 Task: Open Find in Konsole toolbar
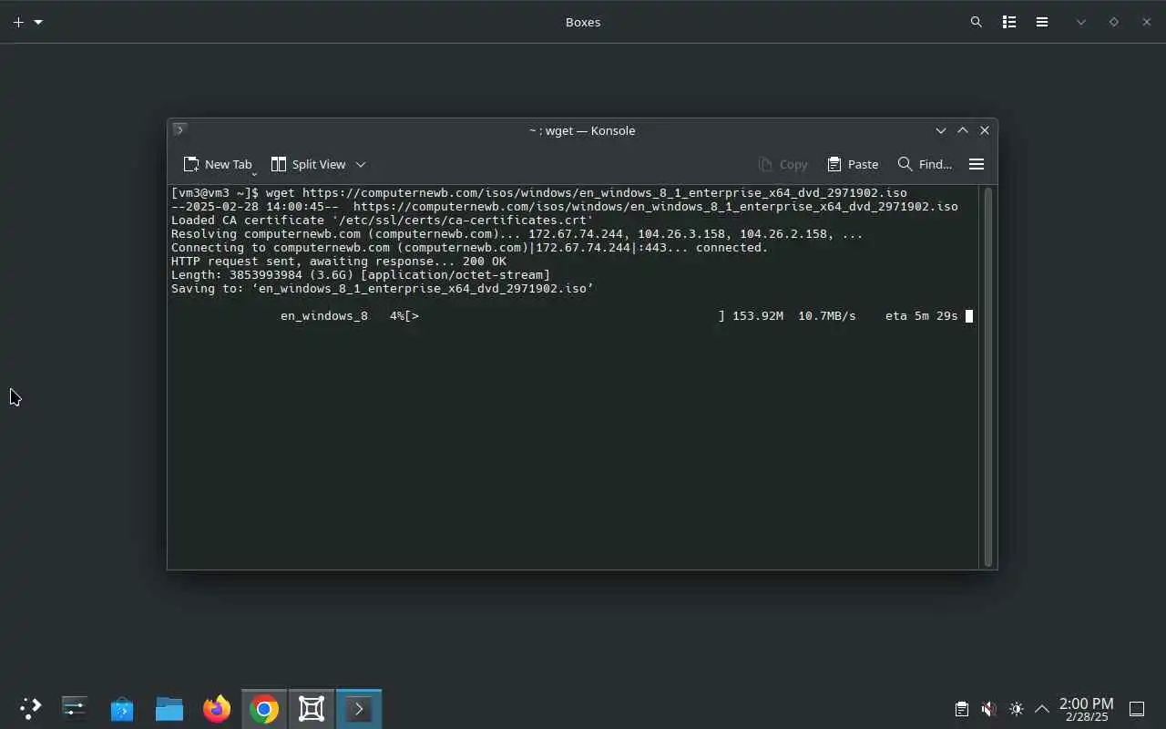click(925, 164)
